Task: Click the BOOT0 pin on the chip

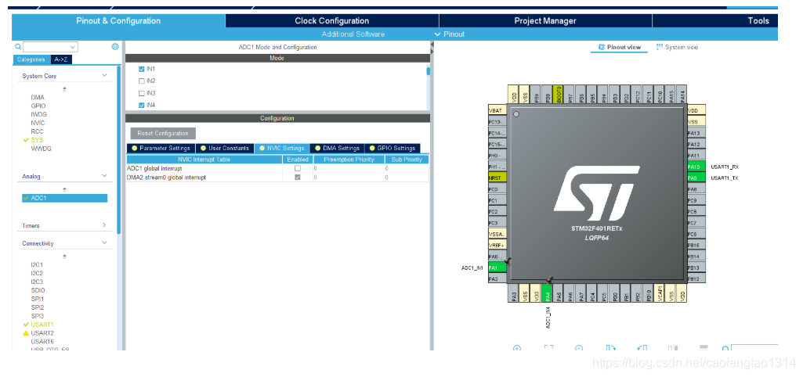Action: pyautogui.click(x=559, y=94)
